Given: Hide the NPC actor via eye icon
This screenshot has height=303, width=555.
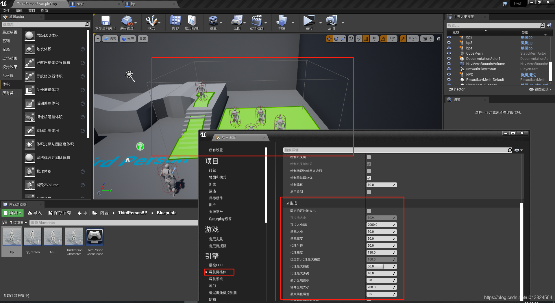Looking at the screenshot, I should 449,74.
